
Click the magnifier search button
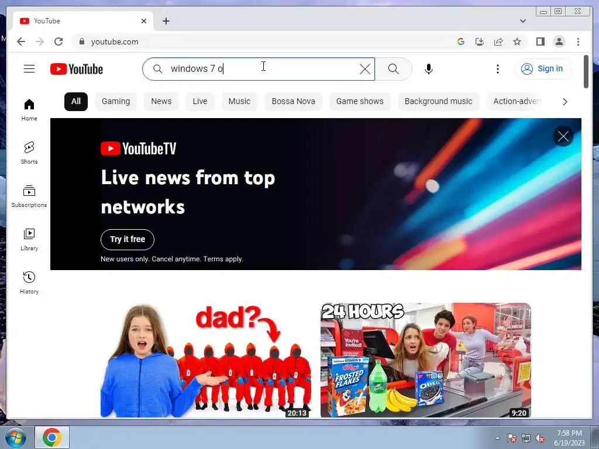click(x=394, y=69)
